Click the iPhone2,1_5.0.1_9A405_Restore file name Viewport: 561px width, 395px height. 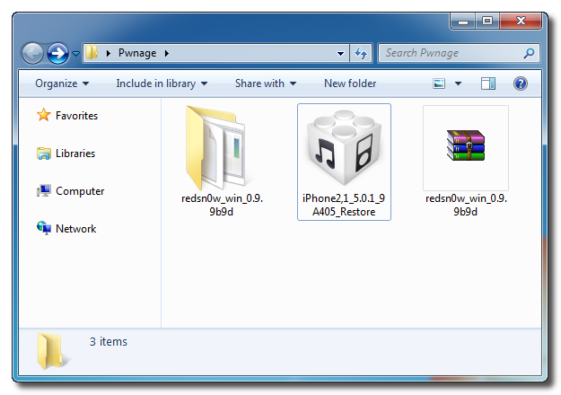tap(344, 205)
